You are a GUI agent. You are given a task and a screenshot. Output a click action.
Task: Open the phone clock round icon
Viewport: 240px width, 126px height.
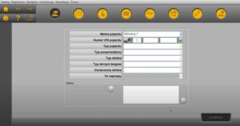pyautogui.click(x=173, y=14)
